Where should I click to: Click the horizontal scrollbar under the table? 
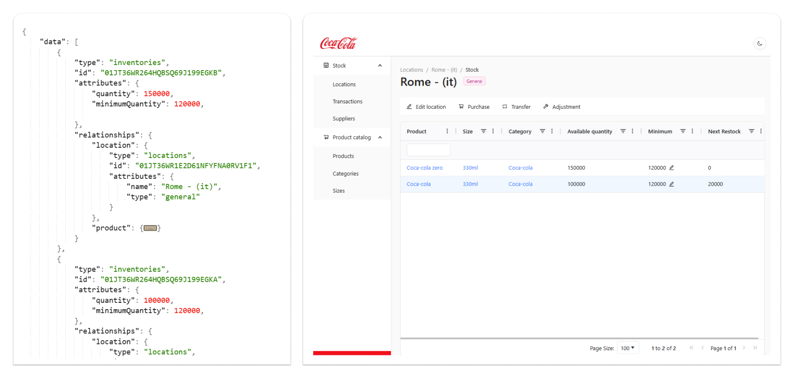[x=579, y=338]
